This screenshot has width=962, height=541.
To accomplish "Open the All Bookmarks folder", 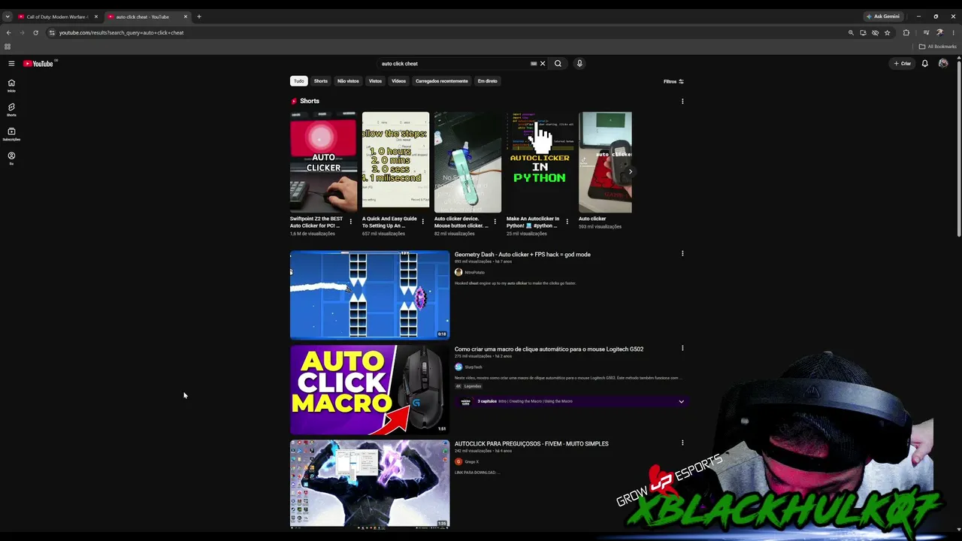I will click(938, 47).
